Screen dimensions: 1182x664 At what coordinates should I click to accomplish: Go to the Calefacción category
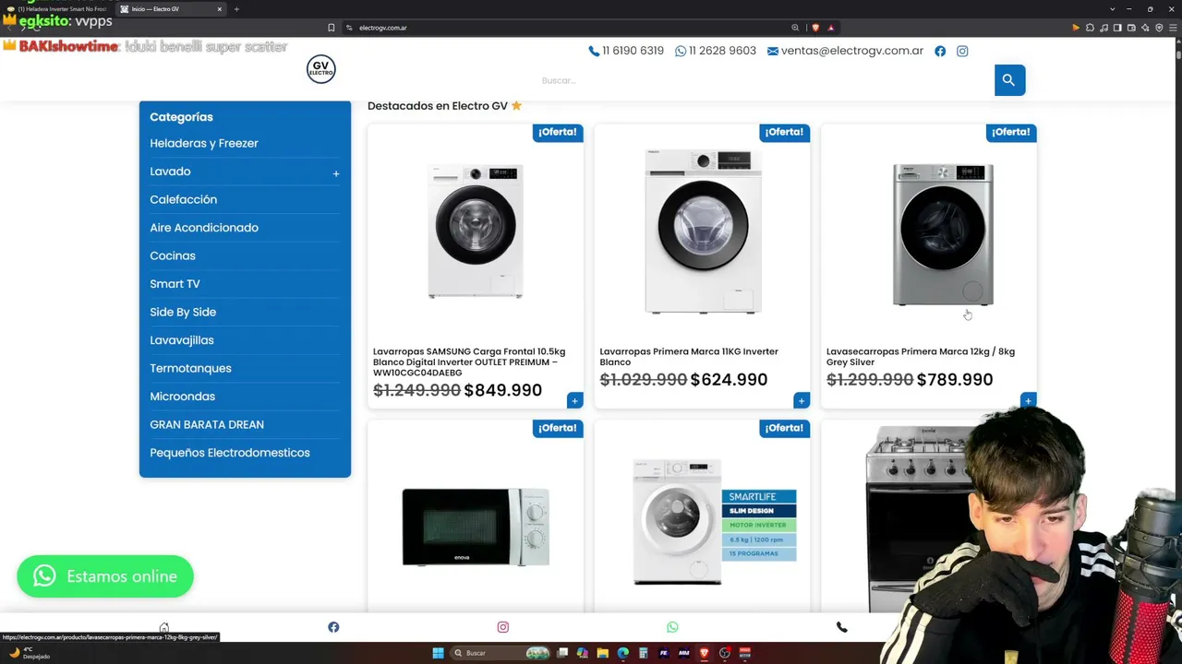184,200
